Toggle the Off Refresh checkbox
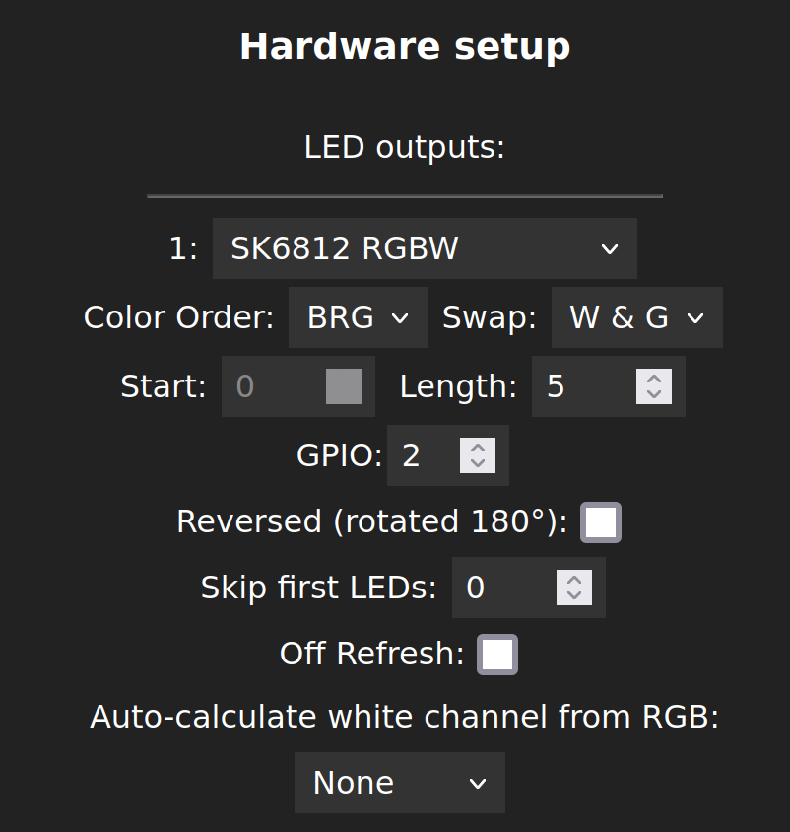This screenshot has height=832, width=790. [x=497, y=654]
